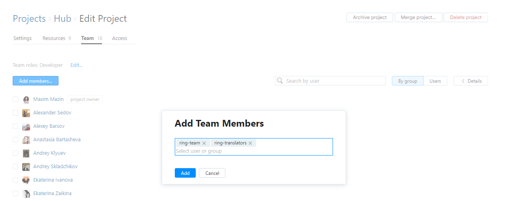Switch to the Access tab
Image resolution: width=507 pixels, height=201 pixels.
tap(119, 38)
